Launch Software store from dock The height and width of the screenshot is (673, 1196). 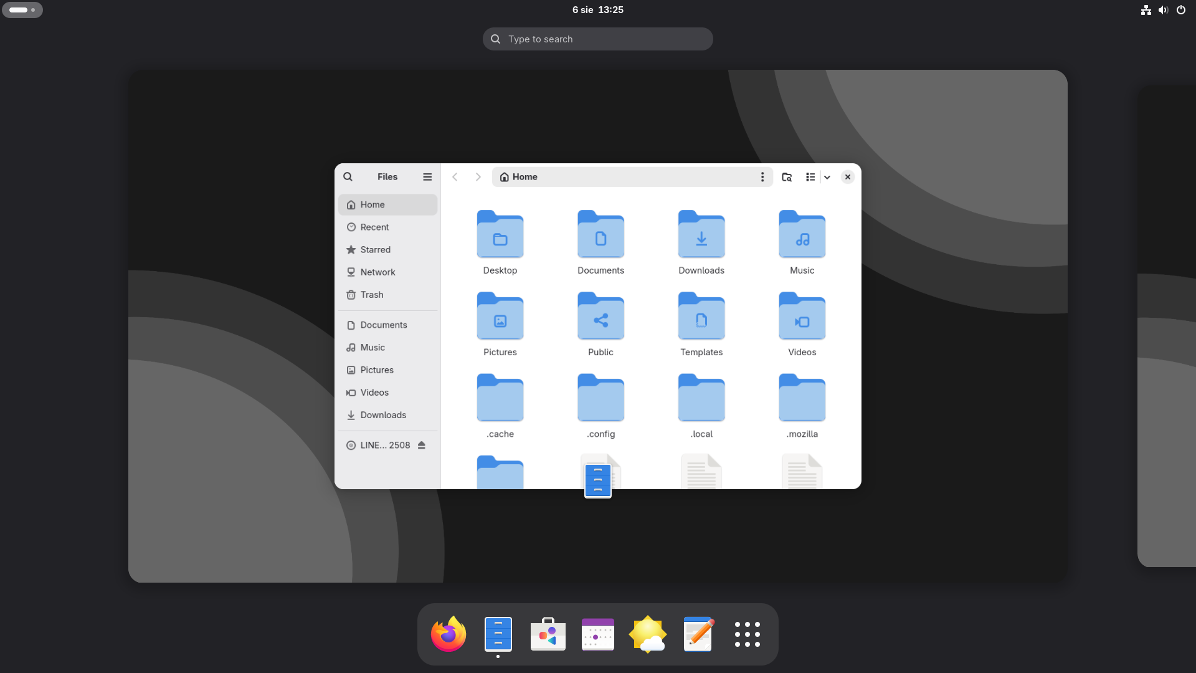click(x=548, y=634)
